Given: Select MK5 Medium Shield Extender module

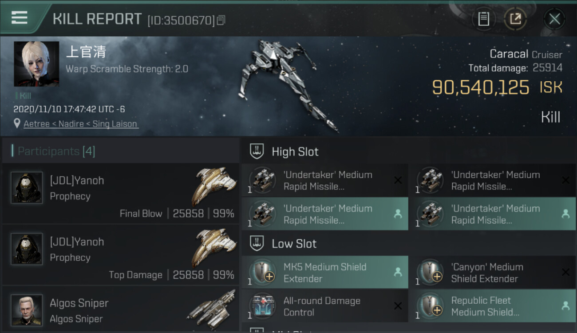Looking at the screenshot, I should 325,273.
